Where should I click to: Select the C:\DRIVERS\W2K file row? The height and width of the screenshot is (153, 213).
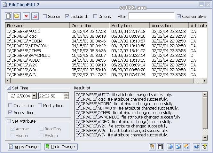coord(106,65)
